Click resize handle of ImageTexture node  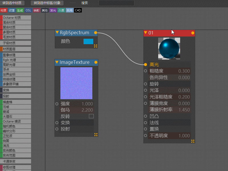[x=96, y=135]
